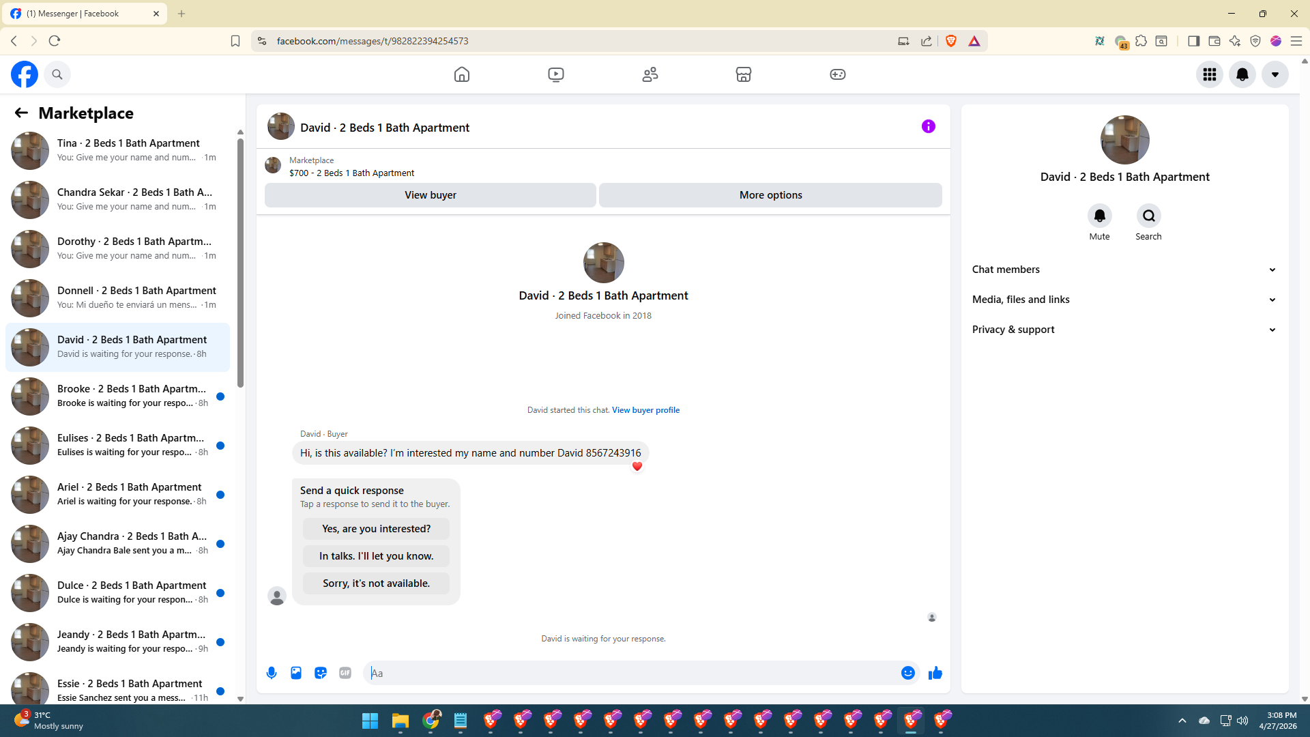This screenshot has height=737, width=1310.
Task: Open the Friends icon in top navigation
Action: (650, 74)
